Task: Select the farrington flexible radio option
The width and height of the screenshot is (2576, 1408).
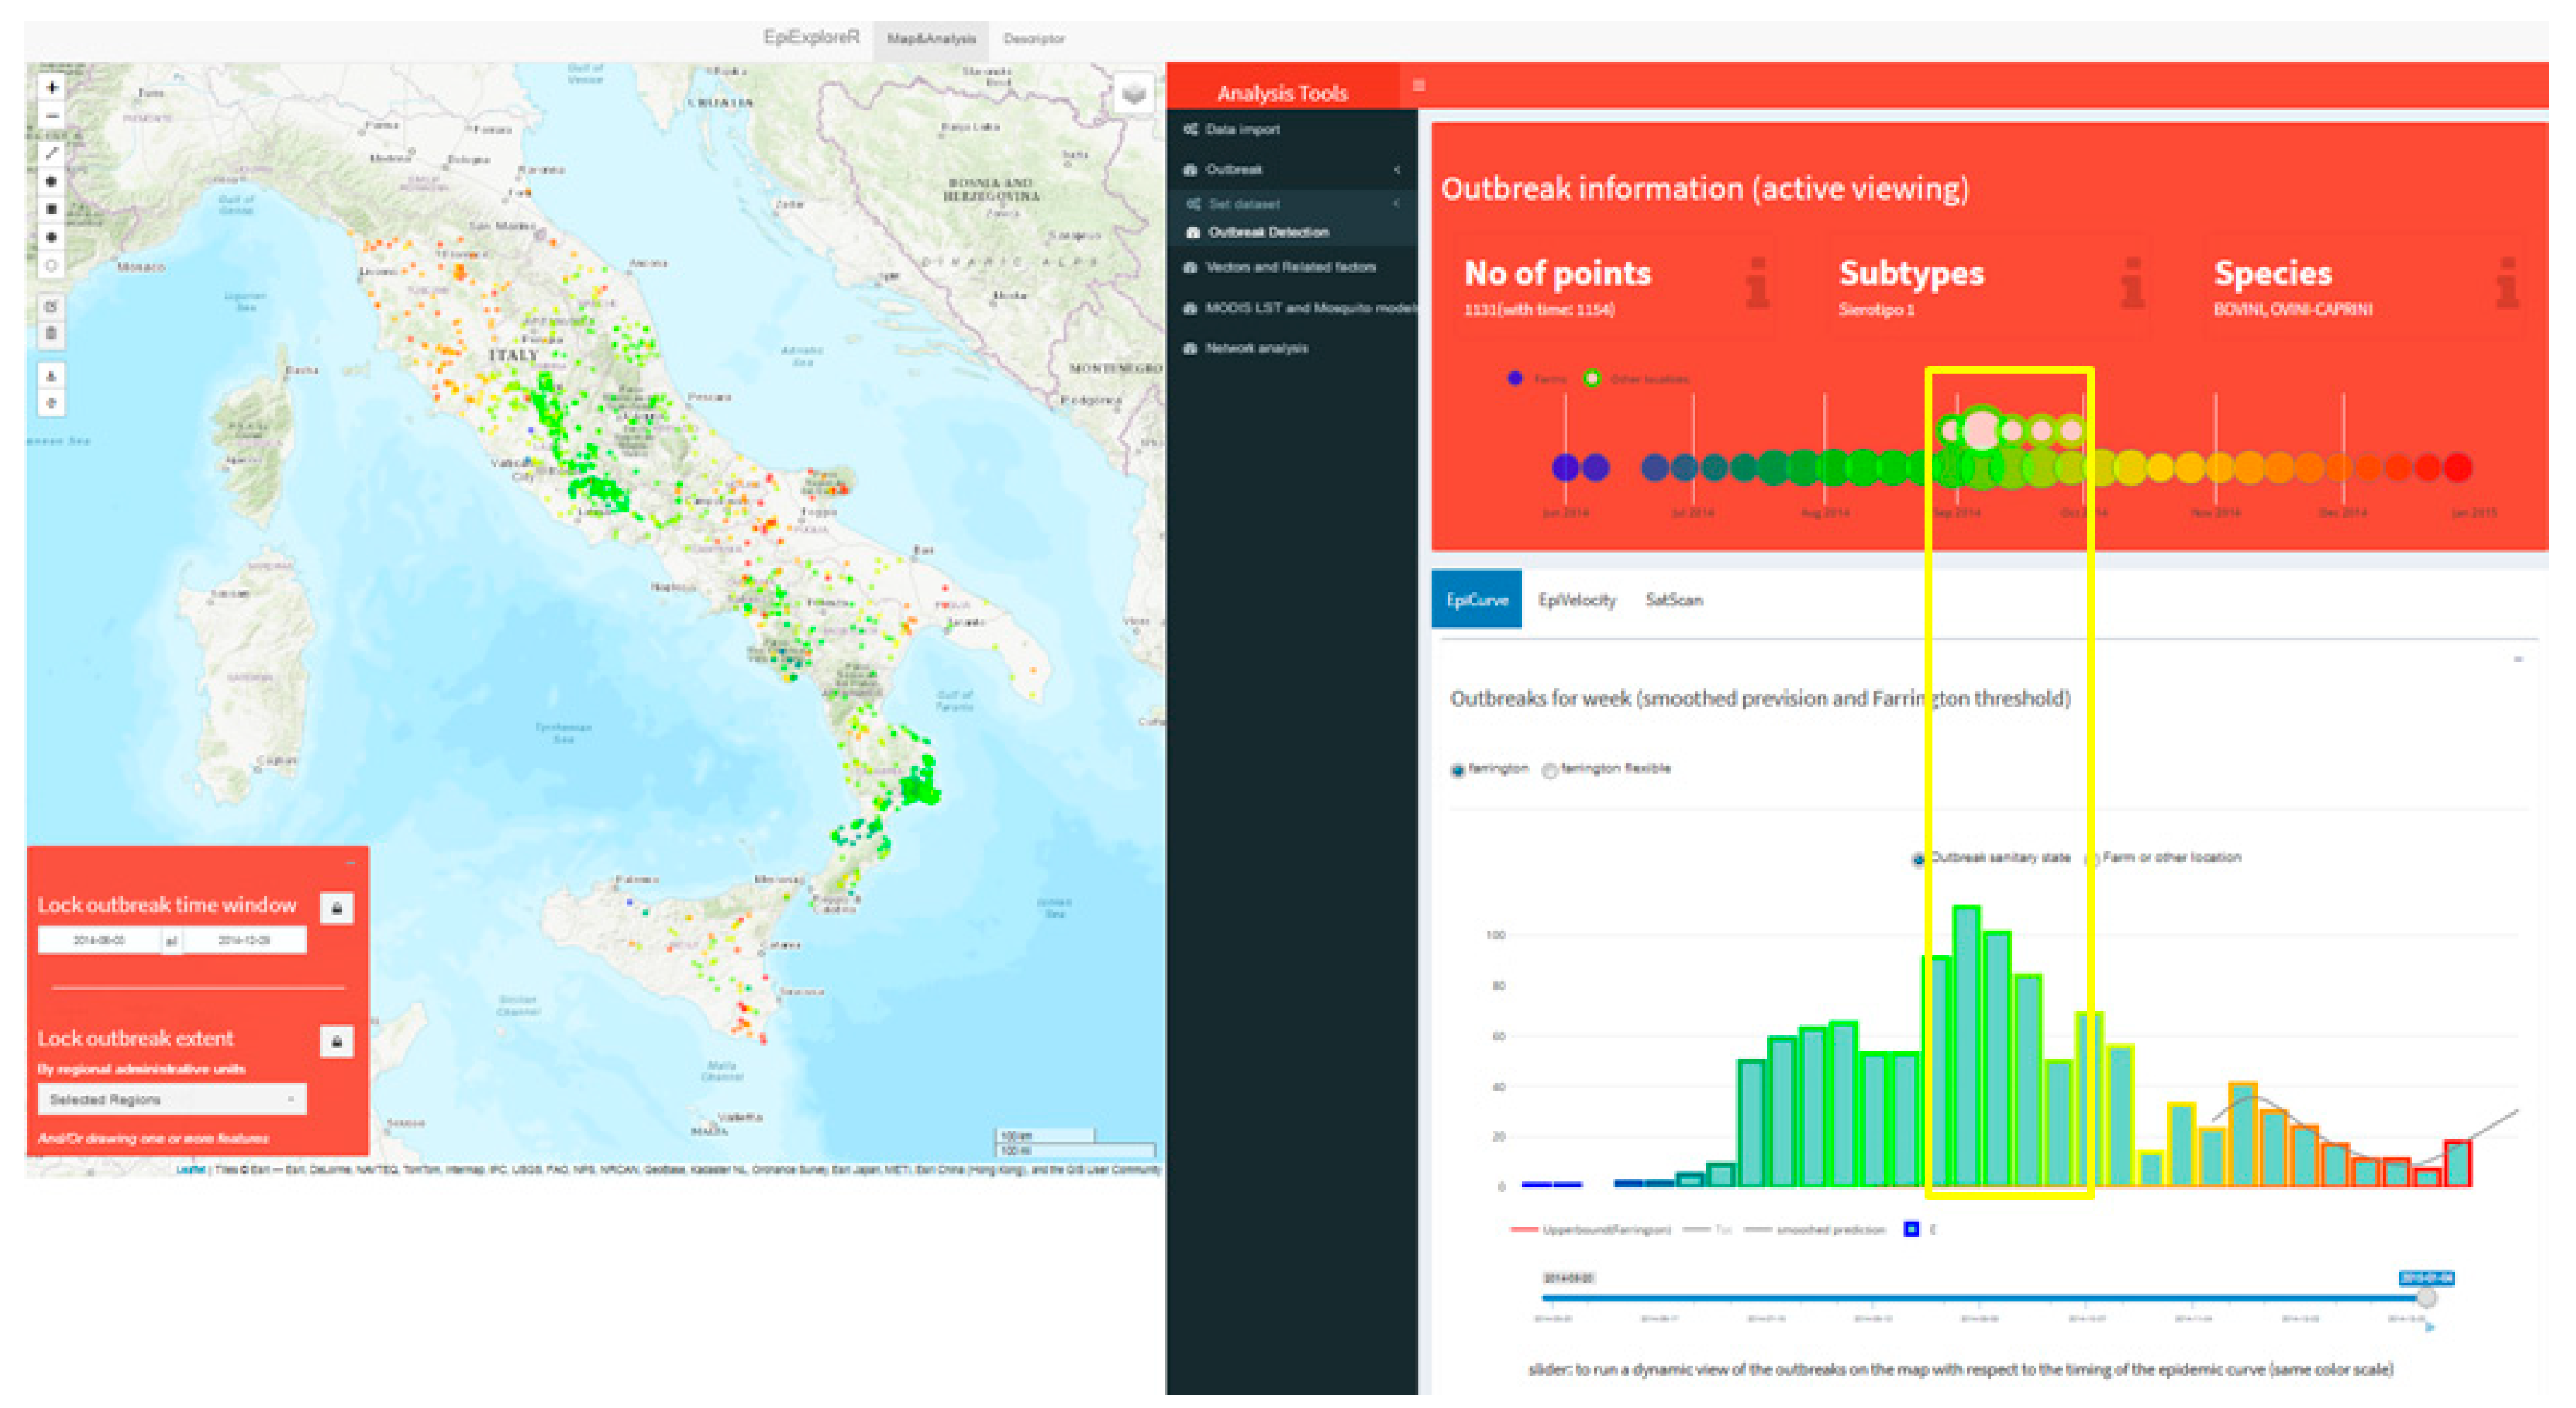Action: pos(1550,770)
